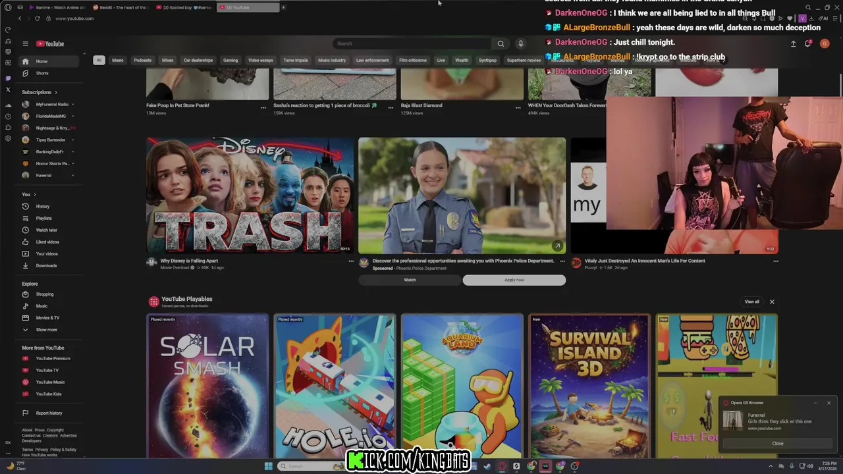Open Steam from the taskbar
This screenshot has height=474, width=843.
tap(487, 466)
